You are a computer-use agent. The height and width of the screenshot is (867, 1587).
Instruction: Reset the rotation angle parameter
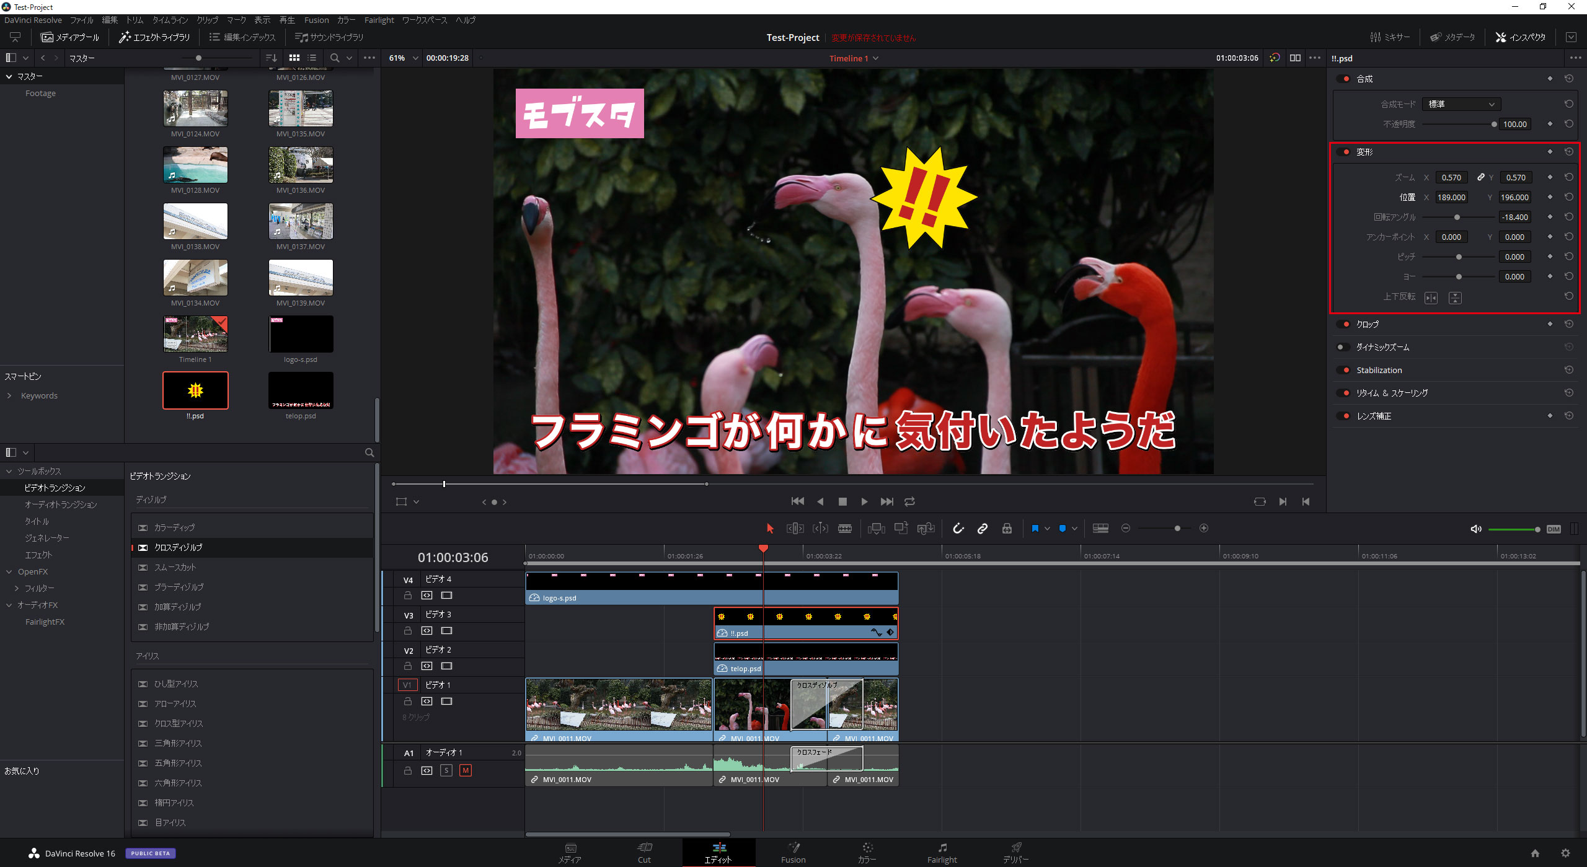[x=1568, y=217]
